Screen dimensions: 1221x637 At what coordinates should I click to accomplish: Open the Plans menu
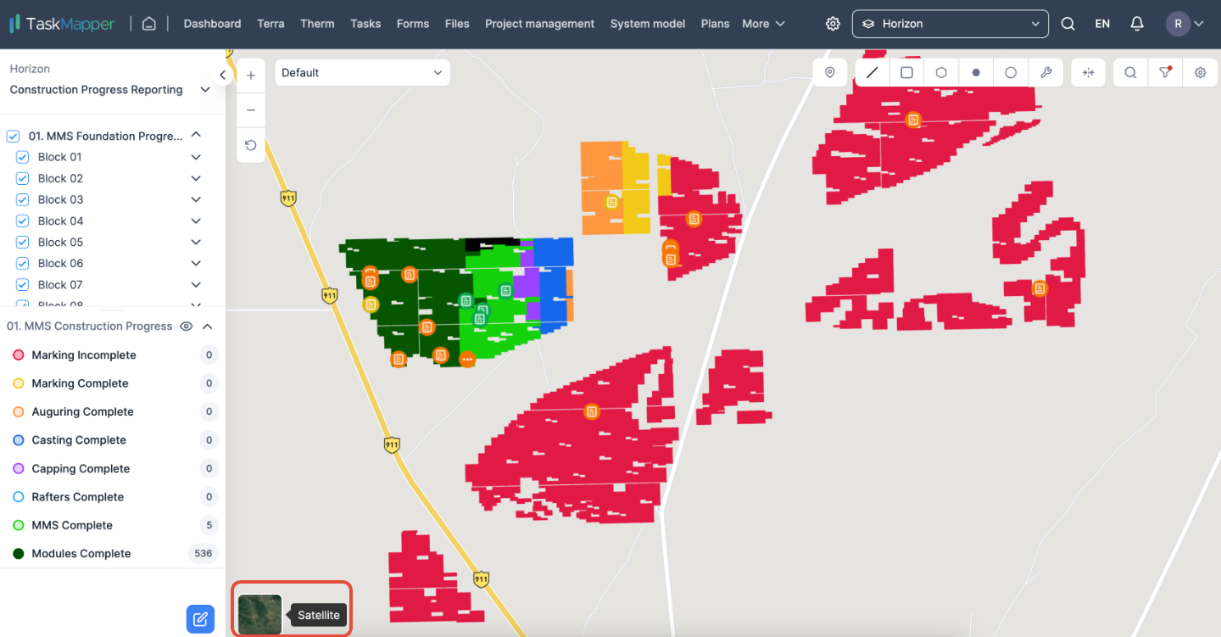(x=715, y=24)
